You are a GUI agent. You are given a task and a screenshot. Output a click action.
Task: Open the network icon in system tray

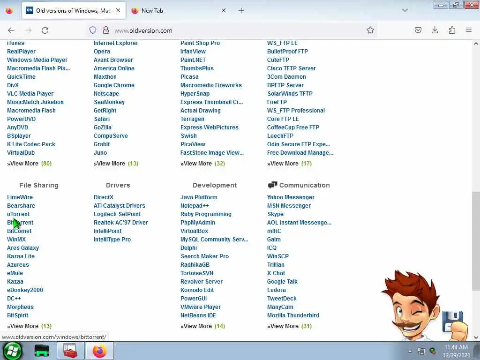(x=421, y=351)
